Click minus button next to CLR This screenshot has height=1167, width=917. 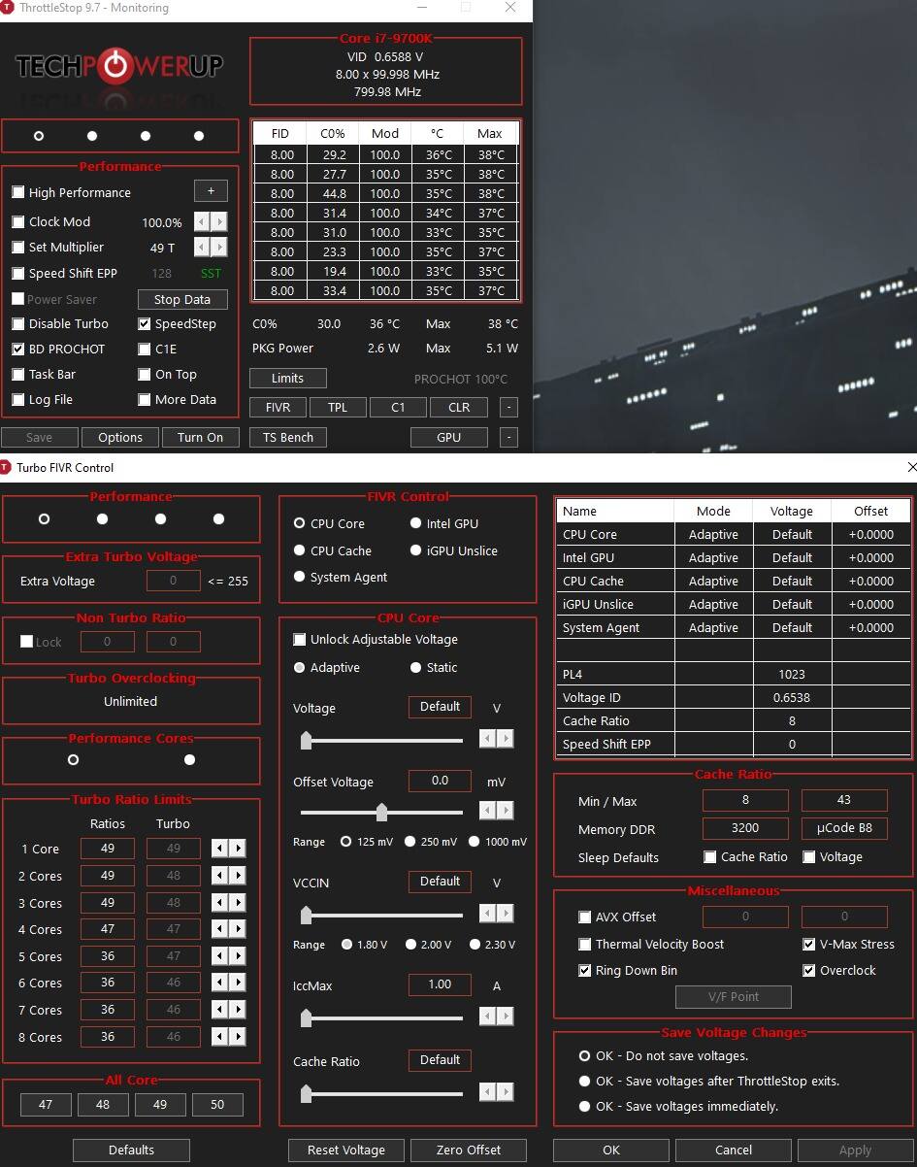coord(508,407)
